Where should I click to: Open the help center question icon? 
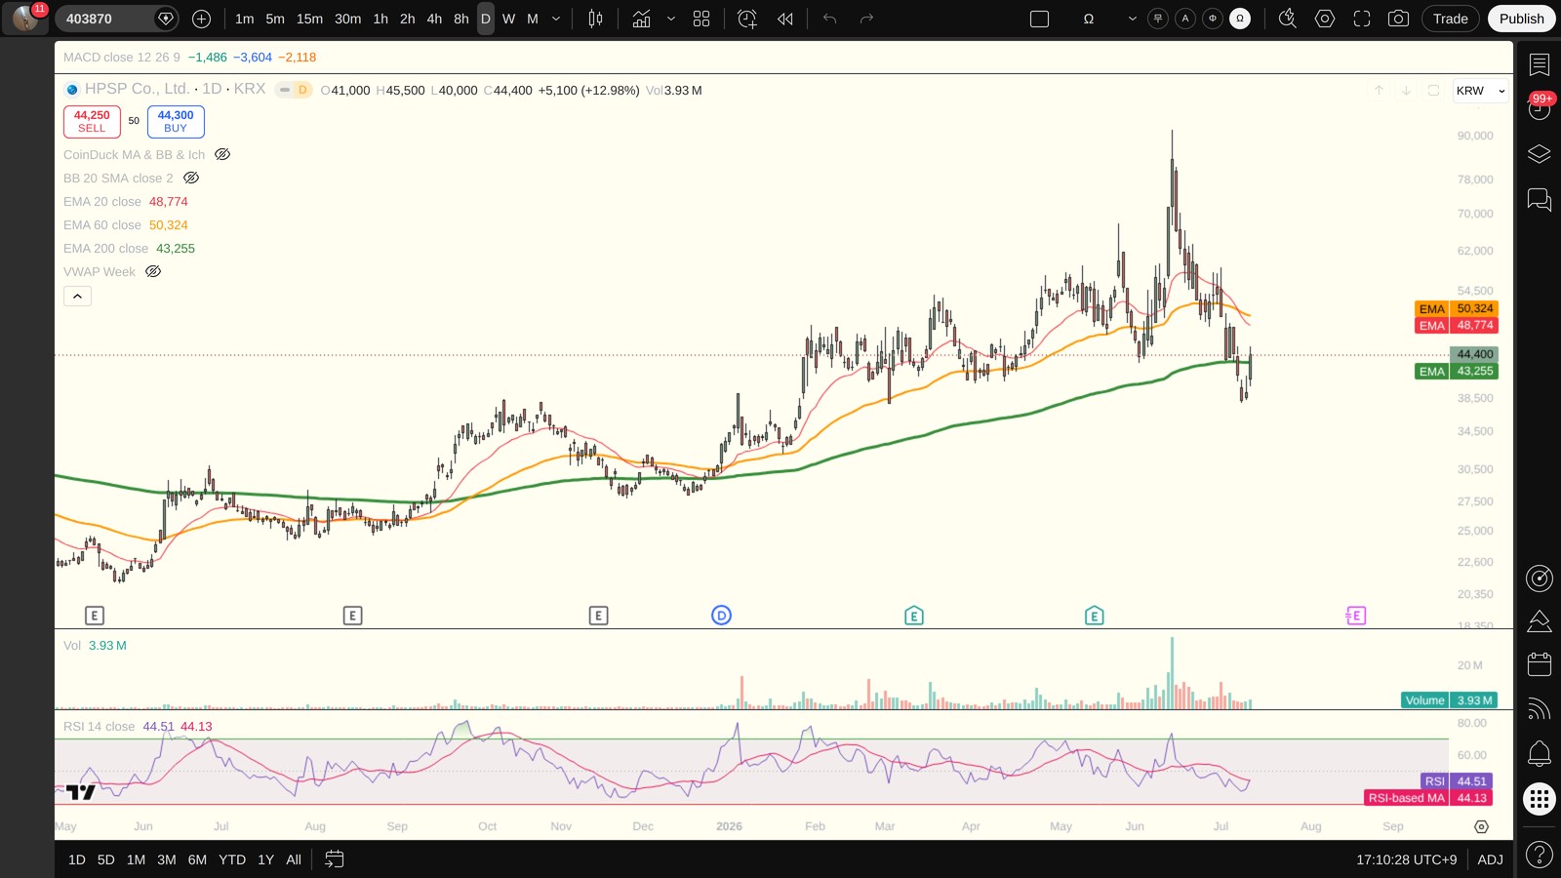(x=1540, y=856)
